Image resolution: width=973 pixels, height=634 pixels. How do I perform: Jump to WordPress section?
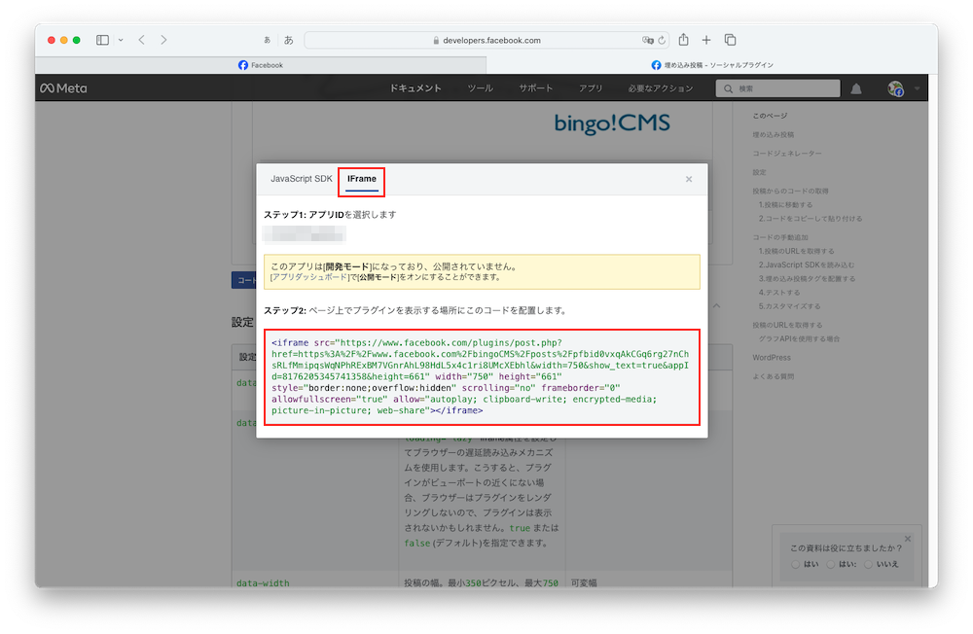tap(772, 357)
